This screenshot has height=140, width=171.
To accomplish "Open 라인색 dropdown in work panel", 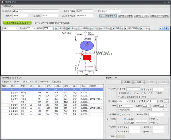I will point(163,106).
